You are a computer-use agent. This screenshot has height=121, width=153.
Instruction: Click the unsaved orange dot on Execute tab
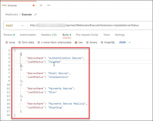[x=33, y=5]
